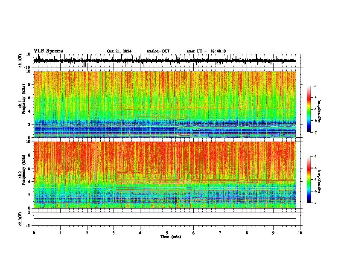Image resolution: width=338 pixels, height=261 pixels.
Task: Click inside the ch.1 spectrogram panel
Action: pyautogui.click(x=165, y=104)
